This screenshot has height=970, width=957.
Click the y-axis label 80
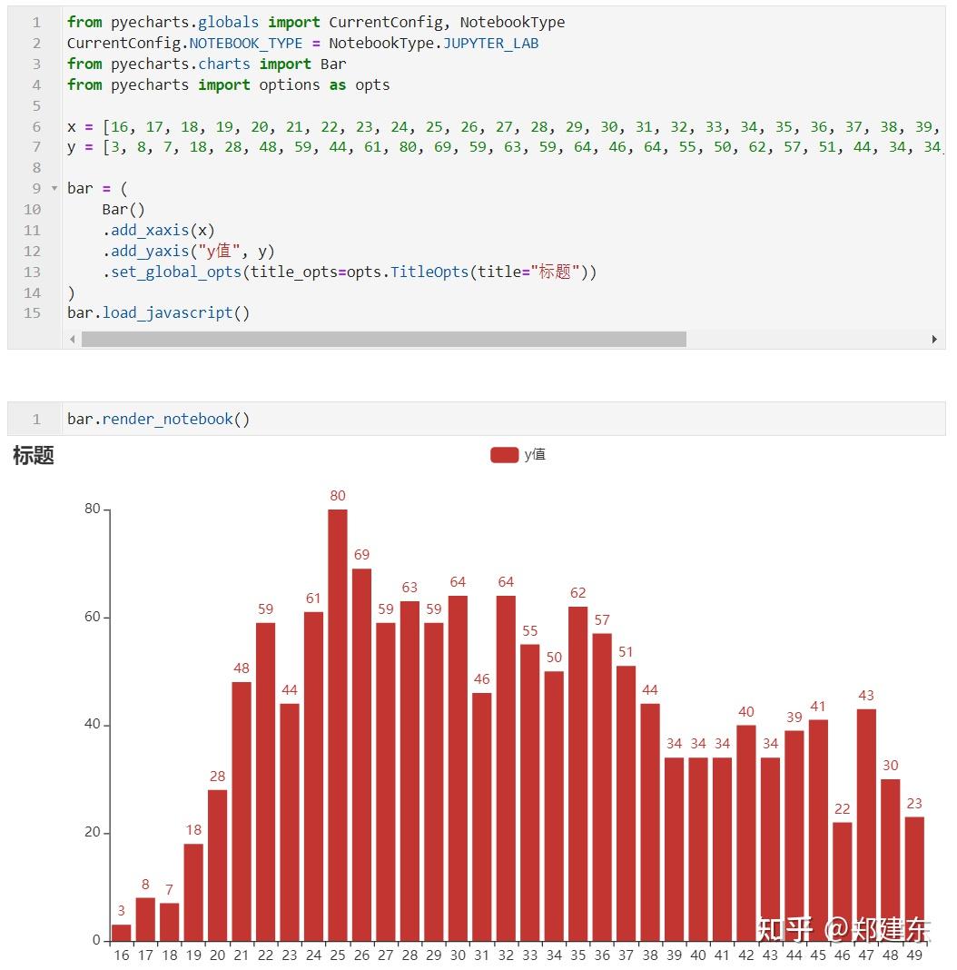coord(93,510)
